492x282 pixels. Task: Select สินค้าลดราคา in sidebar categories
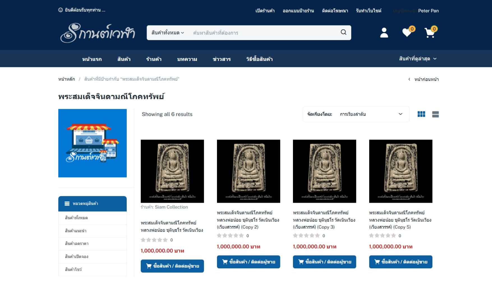77,244
